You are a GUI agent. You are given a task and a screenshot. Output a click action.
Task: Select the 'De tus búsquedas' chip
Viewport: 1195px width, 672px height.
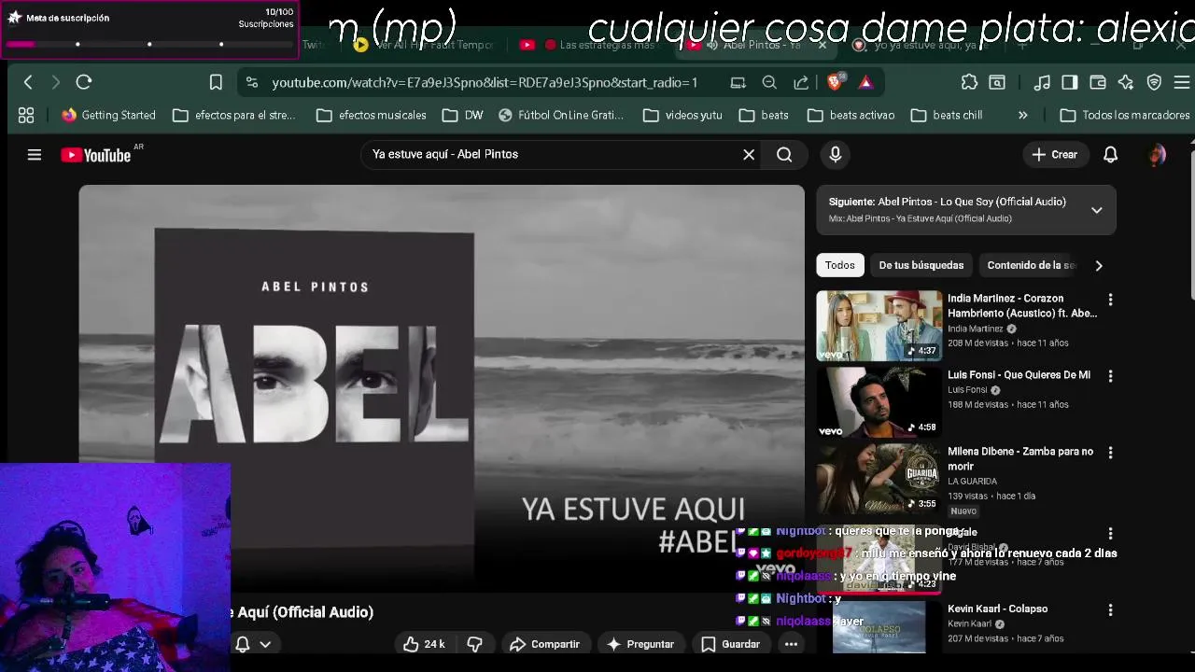921,265
